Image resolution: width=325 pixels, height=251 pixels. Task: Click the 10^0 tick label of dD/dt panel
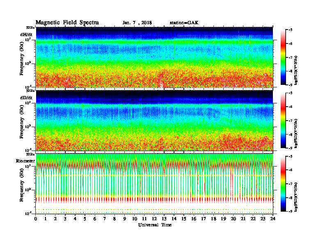28,127
